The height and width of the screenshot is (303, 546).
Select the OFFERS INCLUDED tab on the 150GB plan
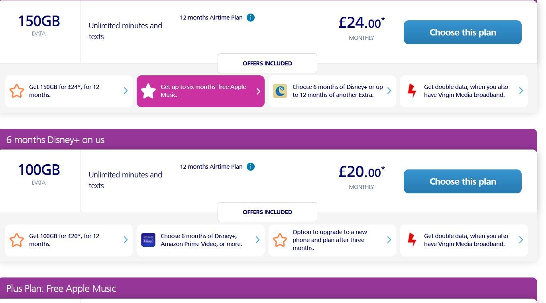(x=267, y=63)
